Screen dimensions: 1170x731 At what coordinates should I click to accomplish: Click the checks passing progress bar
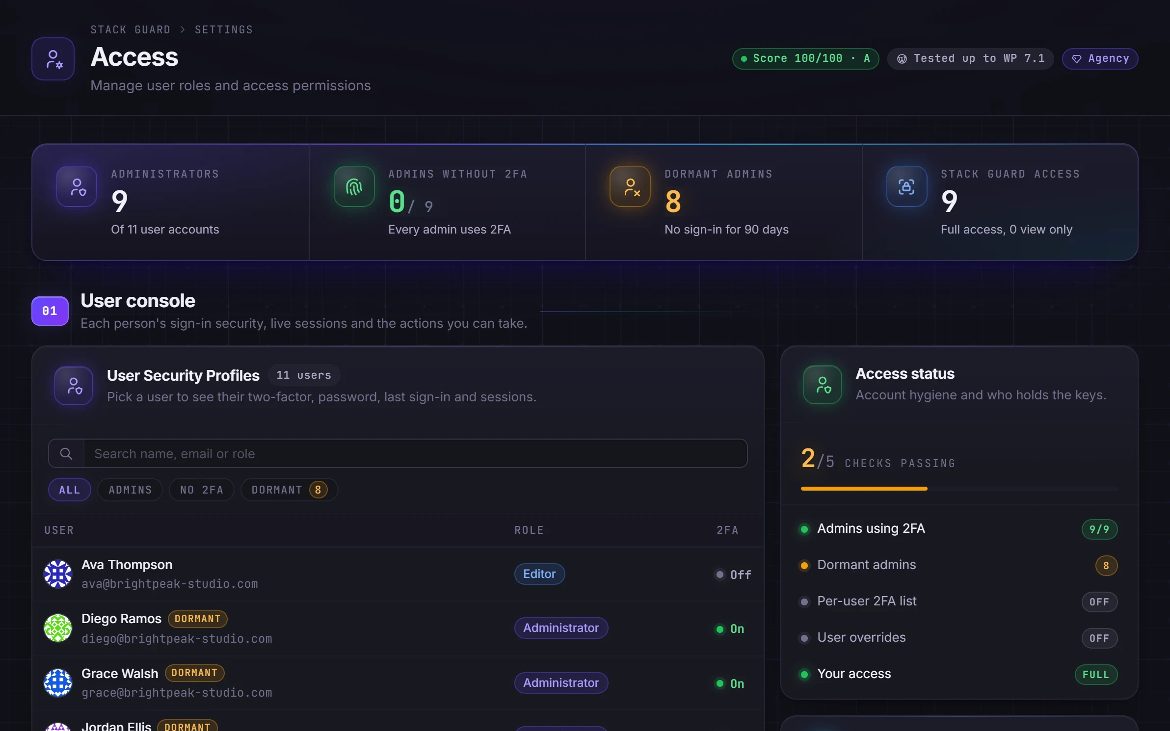(x=959, y=489)
